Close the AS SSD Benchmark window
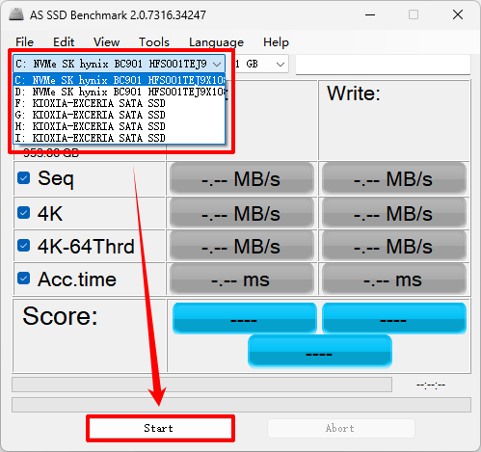 [x=458, y=14]
